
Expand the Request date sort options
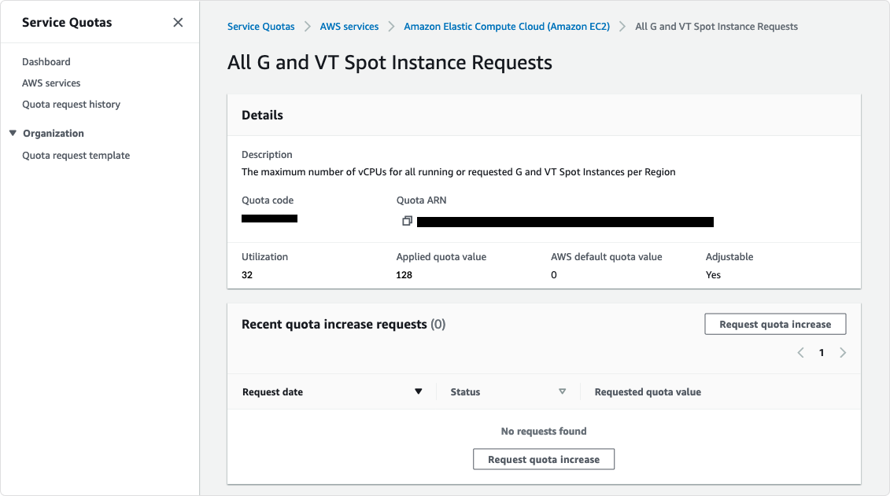click(x=419, y=391)
